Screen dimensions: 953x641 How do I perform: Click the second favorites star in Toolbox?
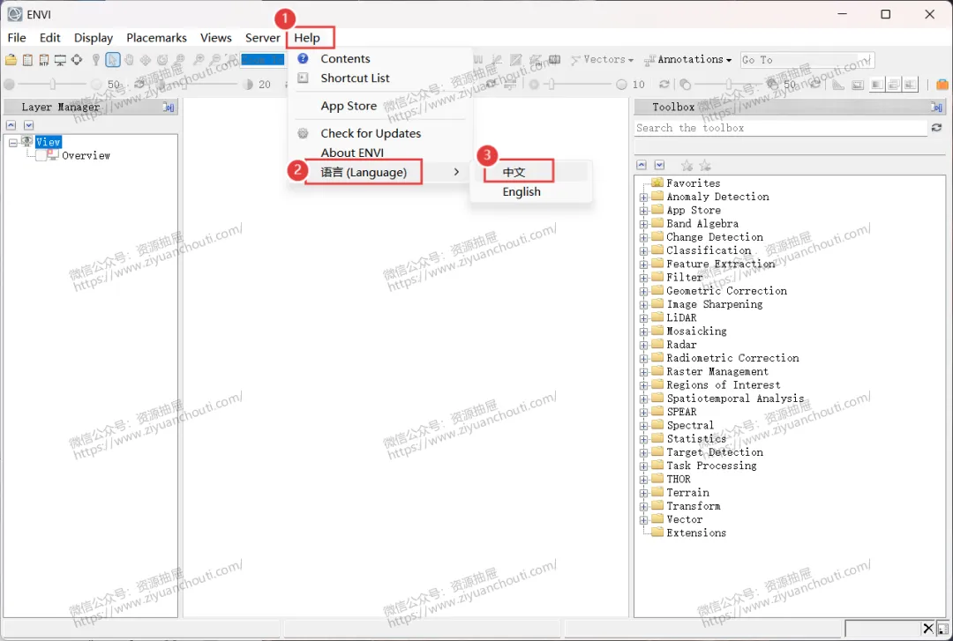pos(705,165)
